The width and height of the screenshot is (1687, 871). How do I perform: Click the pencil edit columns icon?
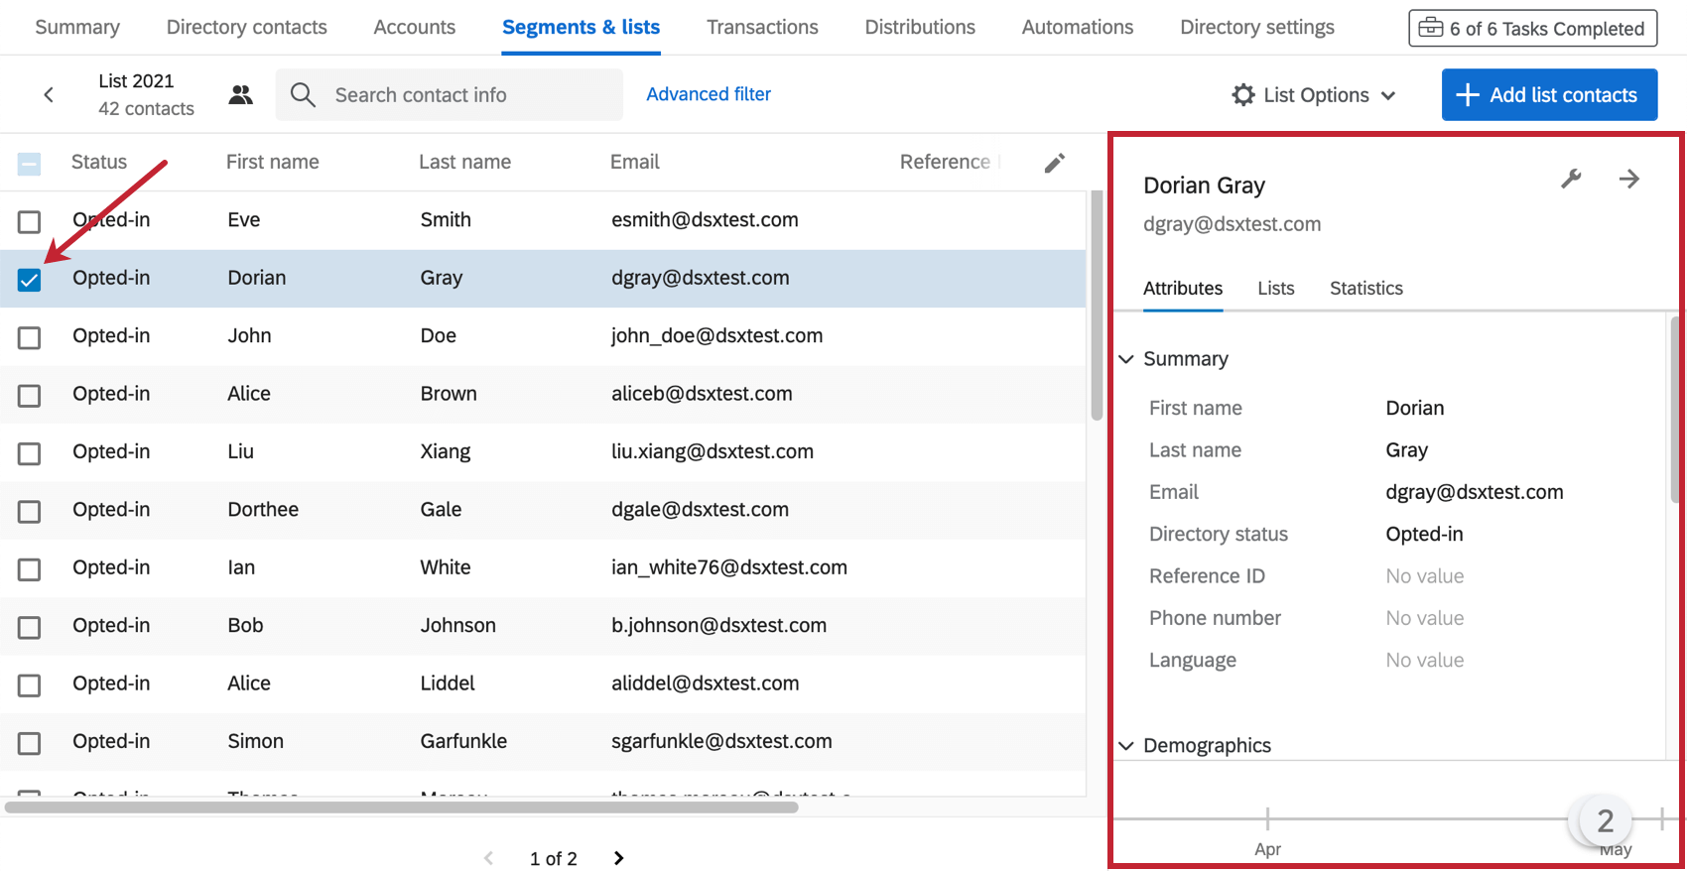[x=1054, y=163]
